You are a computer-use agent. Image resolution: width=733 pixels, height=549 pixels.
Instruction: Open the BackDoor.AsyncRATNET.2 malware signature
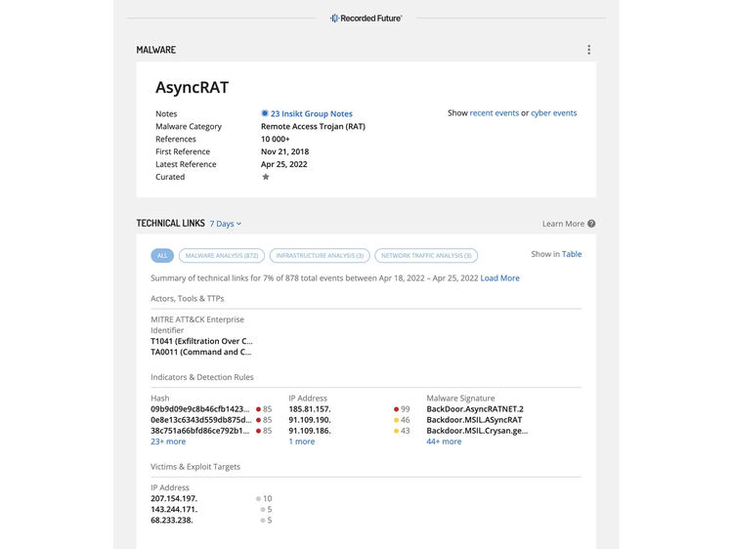[475, 408]
